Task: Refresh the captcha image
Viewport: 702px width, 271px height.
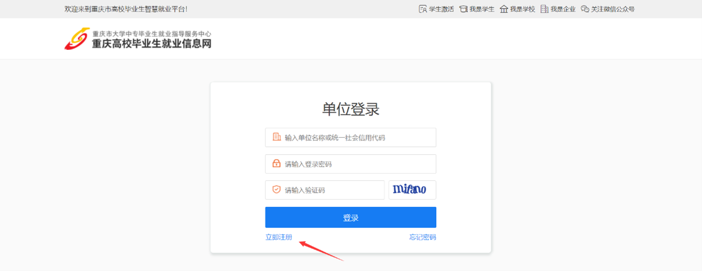Action: click(412, 190)
